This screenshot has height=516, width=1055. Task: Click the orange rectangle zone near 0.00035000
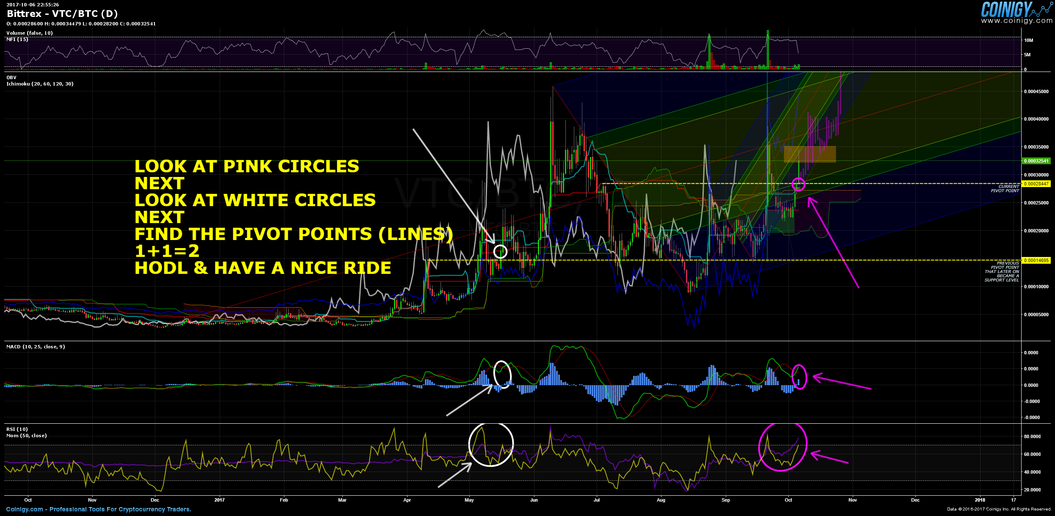click(x=810, y=154)
